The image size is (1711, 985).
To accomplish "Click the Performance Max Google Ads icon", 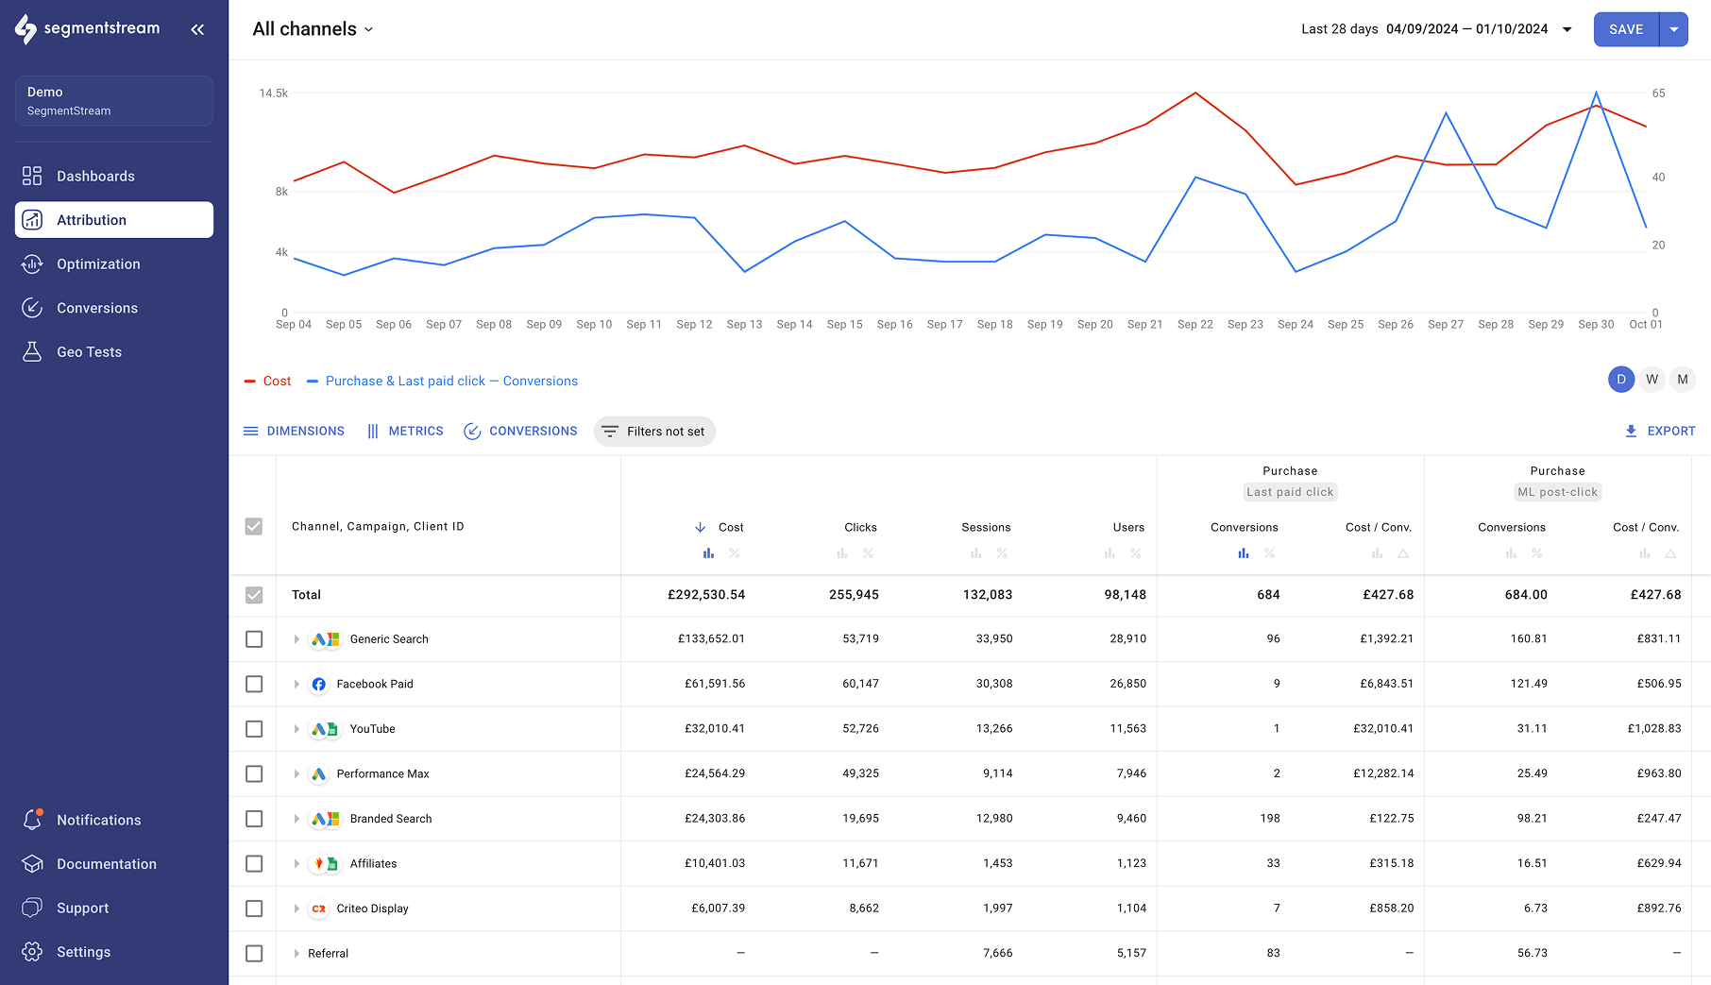I will pos(319,773).
